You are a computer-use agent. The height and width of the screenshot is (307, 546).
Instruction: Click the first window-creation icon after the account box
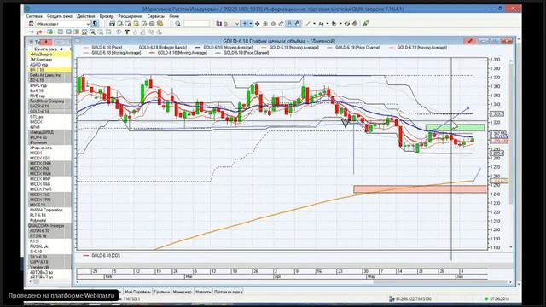coord(112,24)
